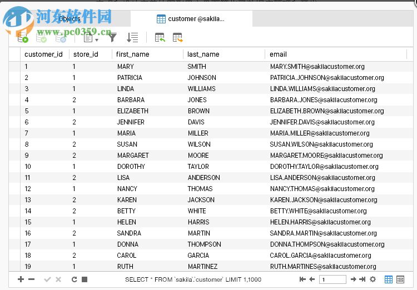The height and width of the screenshot is (290, 417).
Task: Select the DAVIS last name cell
Action: click(196, 122)
